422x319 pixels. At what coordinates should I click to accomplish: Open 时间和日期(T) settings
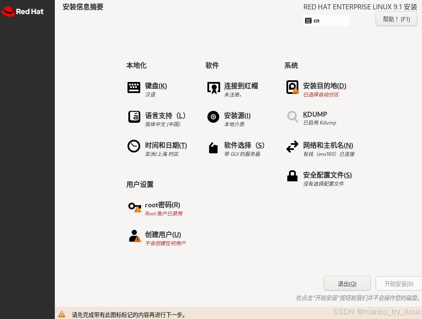[166, 145]
